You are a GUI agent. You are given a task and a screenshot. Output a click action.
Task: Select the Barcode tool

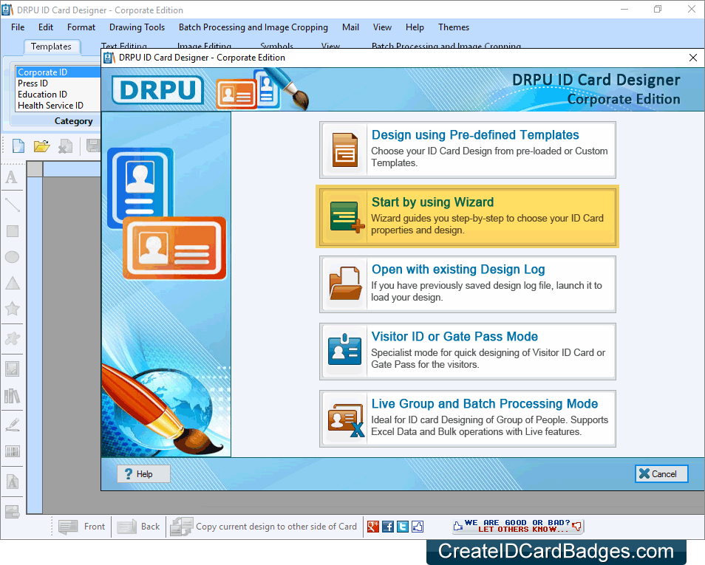coord(12,451)
